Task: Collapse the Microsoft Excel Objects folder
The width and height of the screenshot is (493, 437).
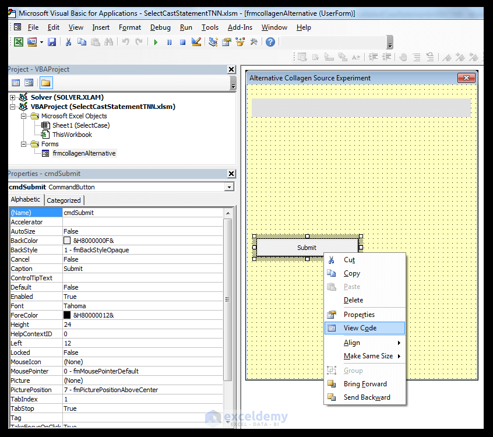Action: point(23,116)
